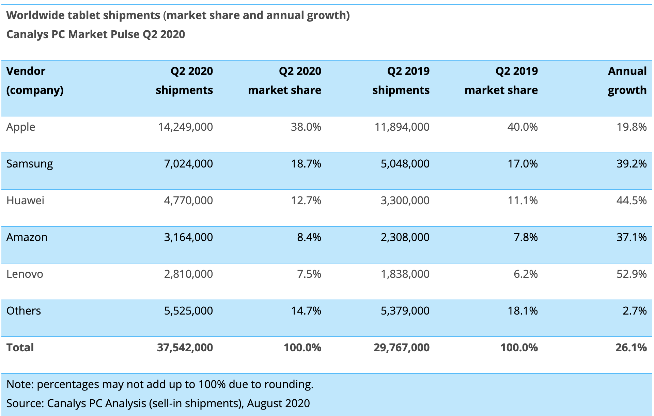
Task: Click the 'Q2 2019 shipments' column header
Action: pos(401,81)
